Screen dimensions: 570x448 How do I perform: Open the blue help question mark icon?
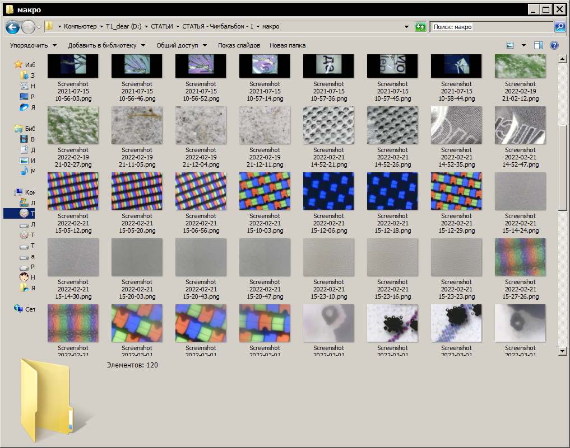554,45
